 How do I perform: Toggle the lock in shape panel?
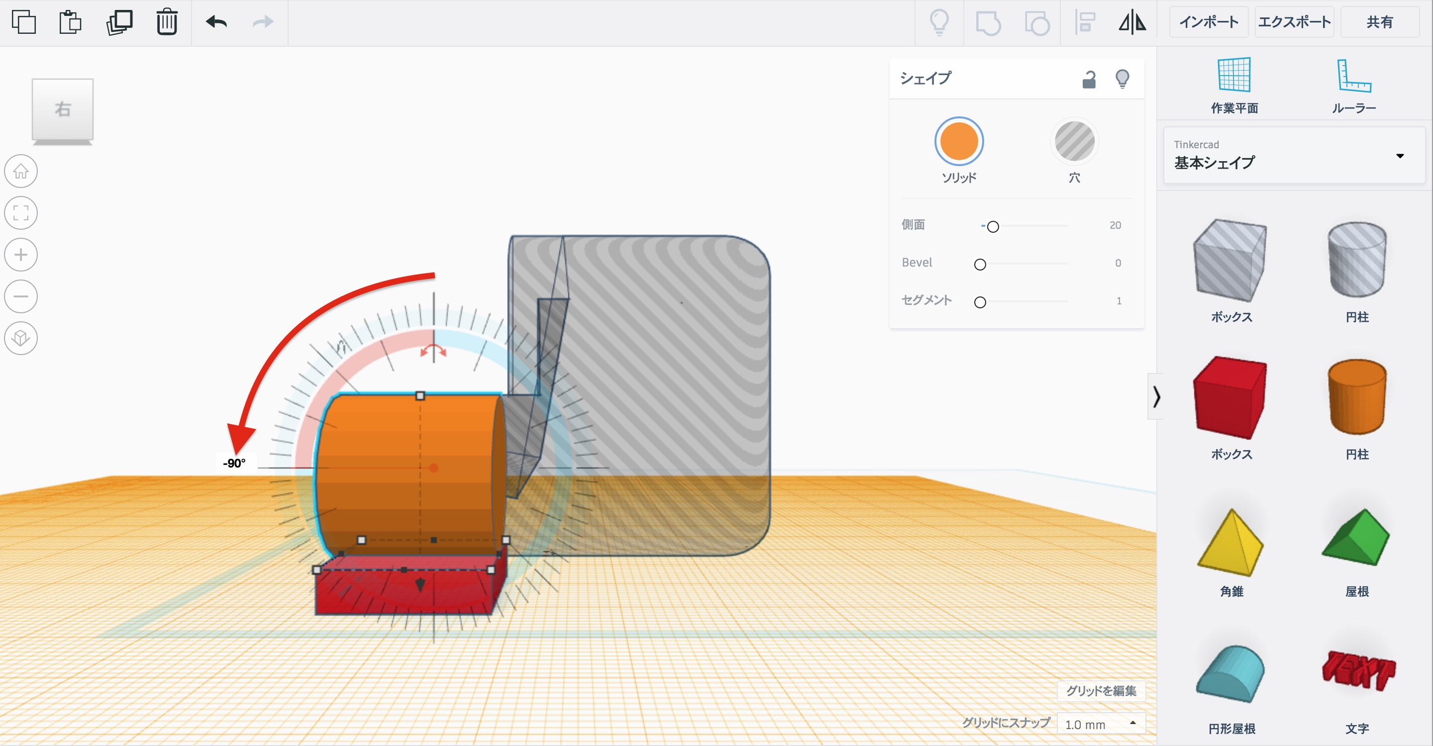tap(1089, 79)
